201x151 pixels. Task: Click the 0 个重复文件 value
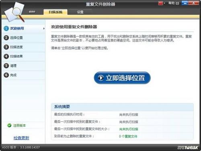pyautogui.click(x=128, y=136)
